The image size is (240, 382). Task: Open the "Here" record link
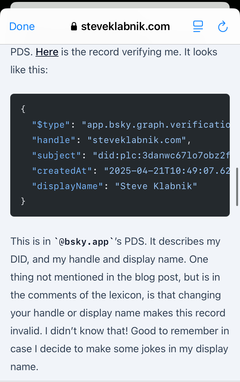[x=47, y=52]
